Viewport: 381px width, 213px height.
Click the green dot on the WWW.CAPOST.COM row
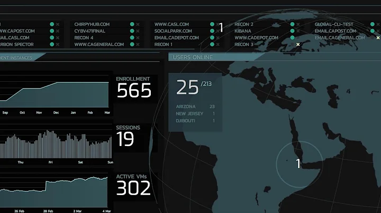tap(52, 31)
